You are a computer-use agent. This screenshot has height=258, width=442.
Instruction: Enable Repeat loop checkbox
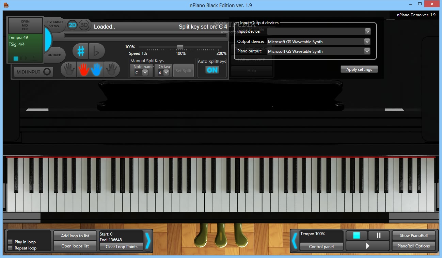coord(10,248)
